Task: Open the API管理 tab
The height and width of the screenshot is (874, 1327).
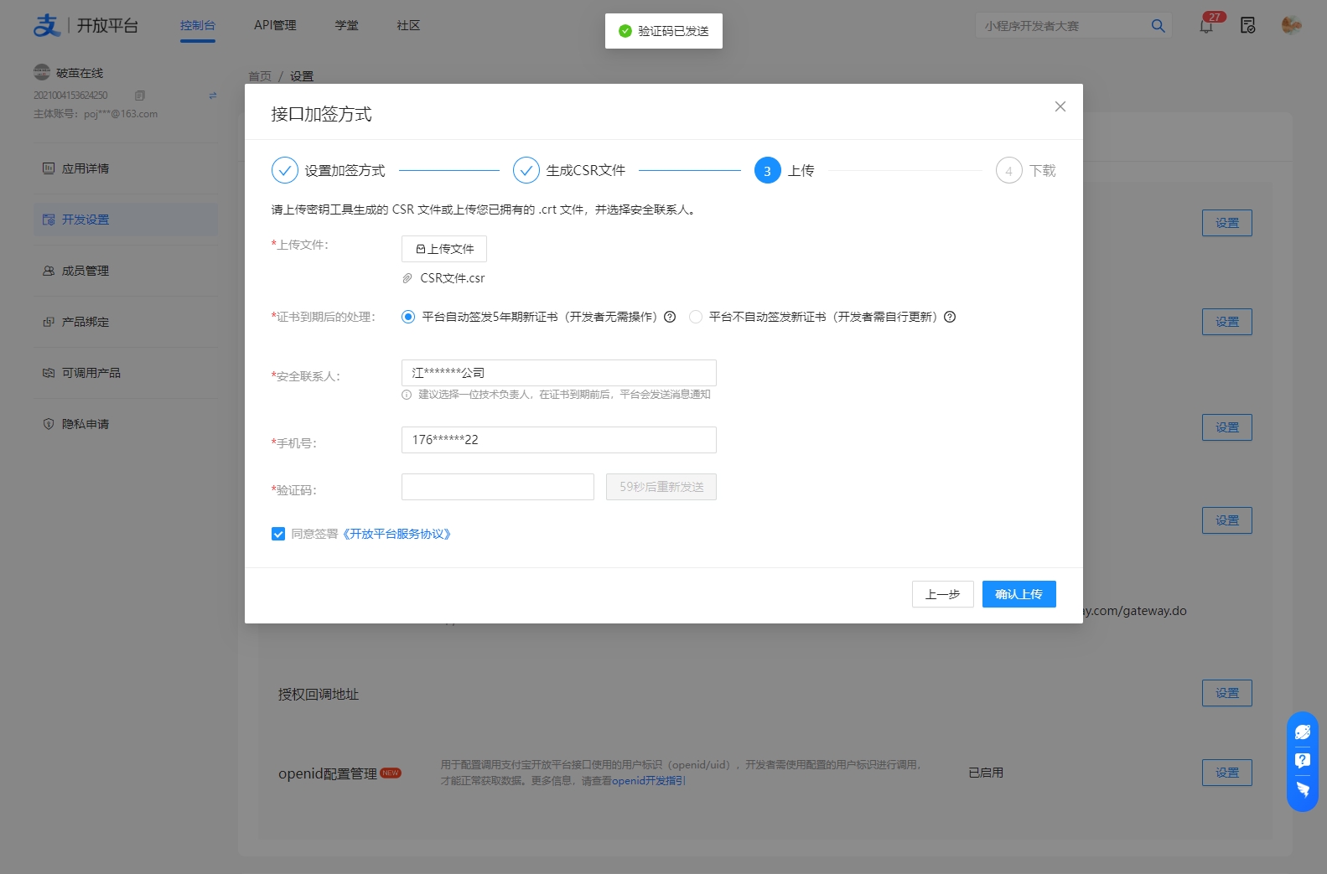Action: pos(275,25)
